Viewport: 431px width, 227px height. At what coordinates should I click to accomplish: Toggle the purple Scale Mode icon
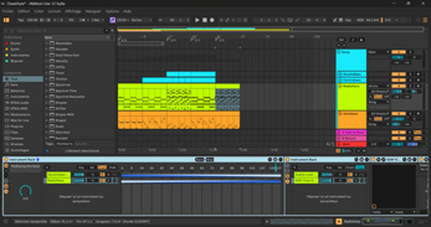tap(113, 20)
